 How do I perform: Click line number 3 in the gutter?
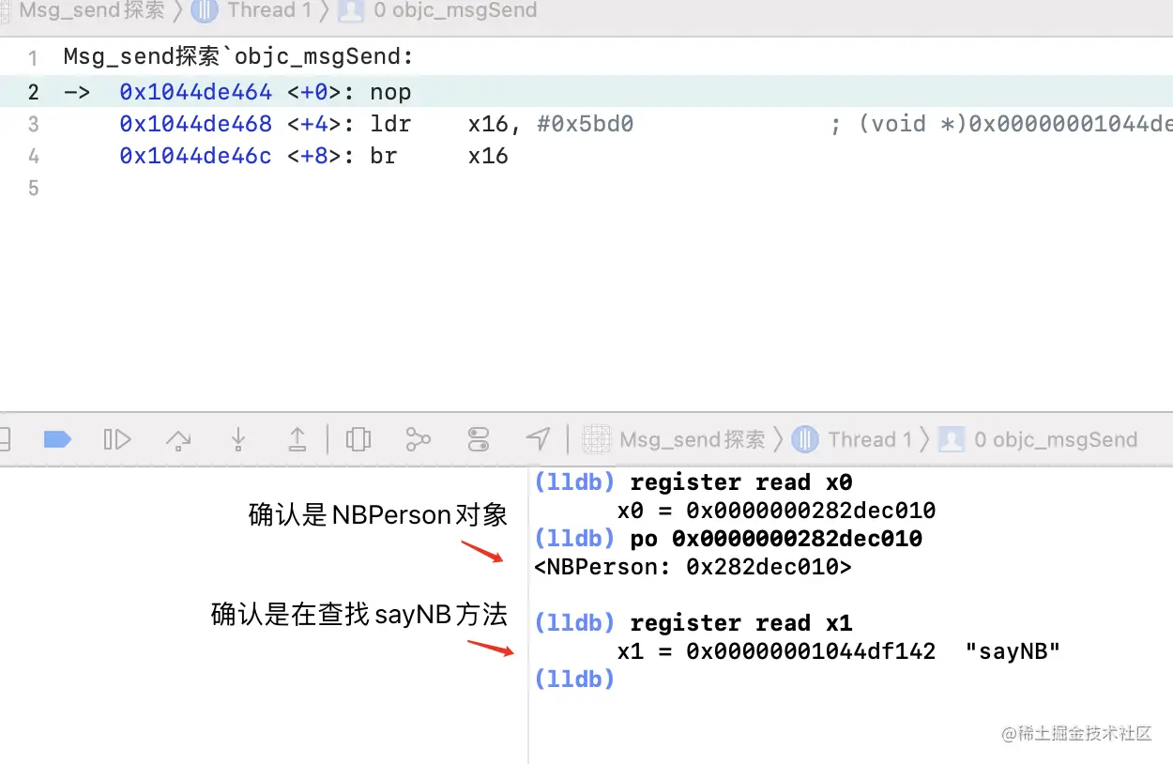tap(33, 124)
